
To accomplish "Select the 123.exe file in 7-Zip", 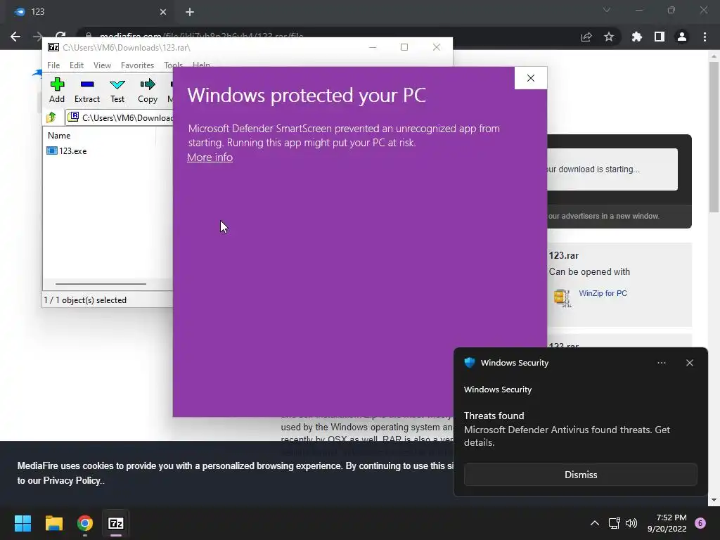I will tap(67, 151).
